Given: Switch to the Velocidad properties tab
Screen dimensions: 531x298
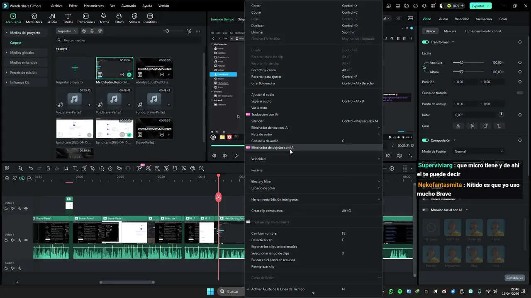Looking at the screenshot, I should (x=462, y=19).
